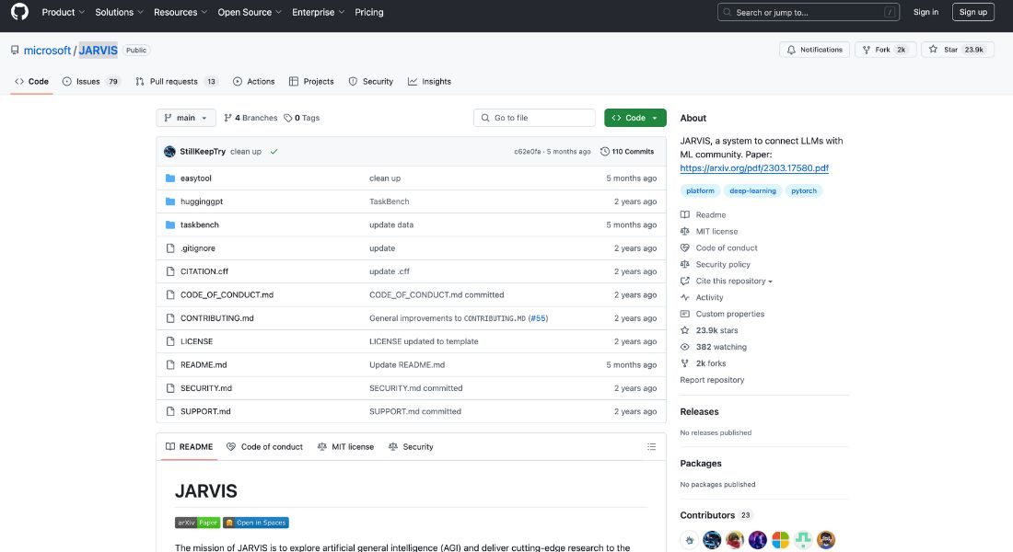This screenshot has height=552, width=1013.
Task: Click the README outline list icon
Action: pyautogui.click(x=652, y=446)
